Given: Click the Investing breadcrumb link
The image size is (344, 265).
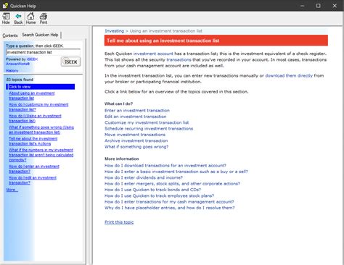Looking at the screenshot, I should (x=114, y=31).
